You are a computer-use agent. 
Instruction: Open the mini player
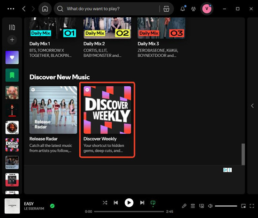243,206
